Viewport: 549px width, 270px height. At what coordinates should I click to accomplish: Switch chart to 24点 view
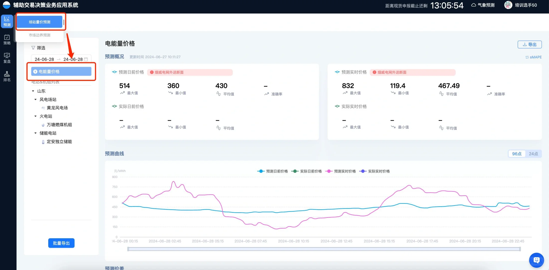tap(533, 154)
